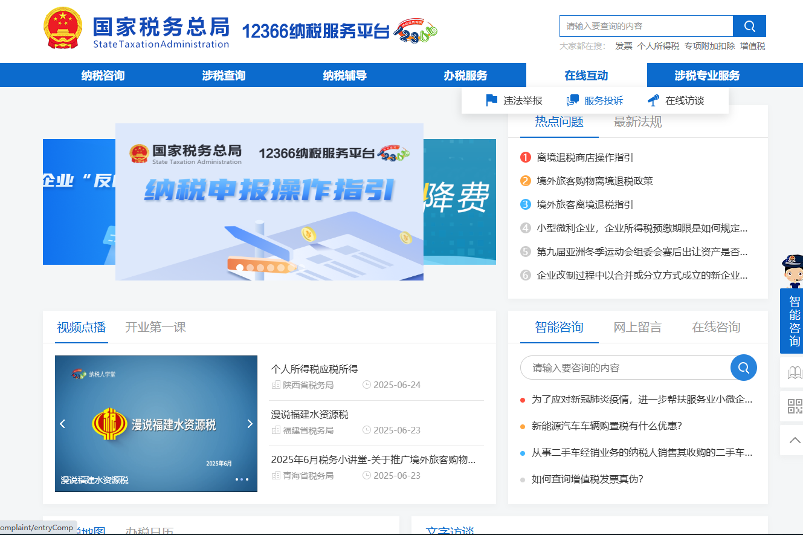Screen dimensions: 803x535
Task: Open the book icon in right sidebar
Action: [x=795, y=373]
